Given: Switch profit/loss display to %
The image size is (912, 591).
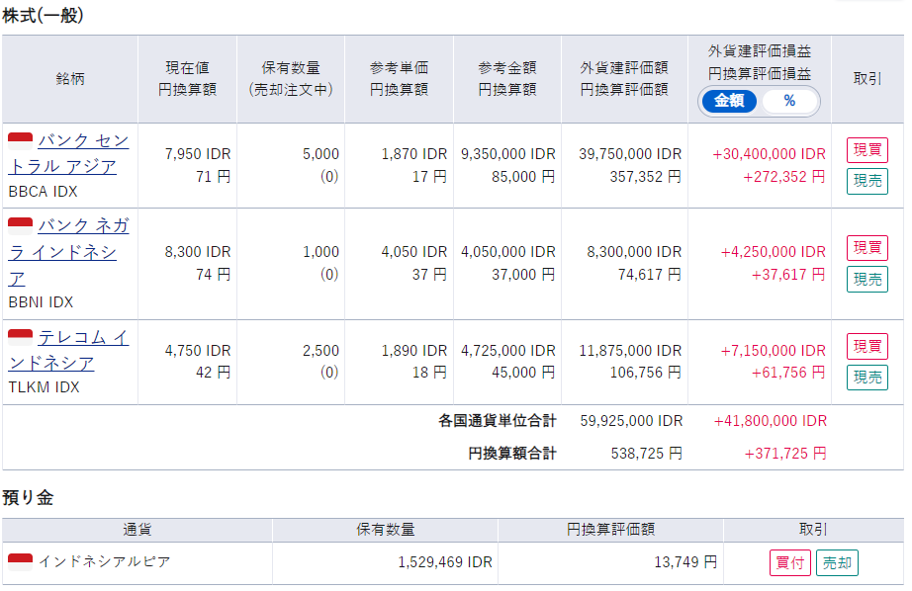Looking at the screenshot, I should pos(788,101).
